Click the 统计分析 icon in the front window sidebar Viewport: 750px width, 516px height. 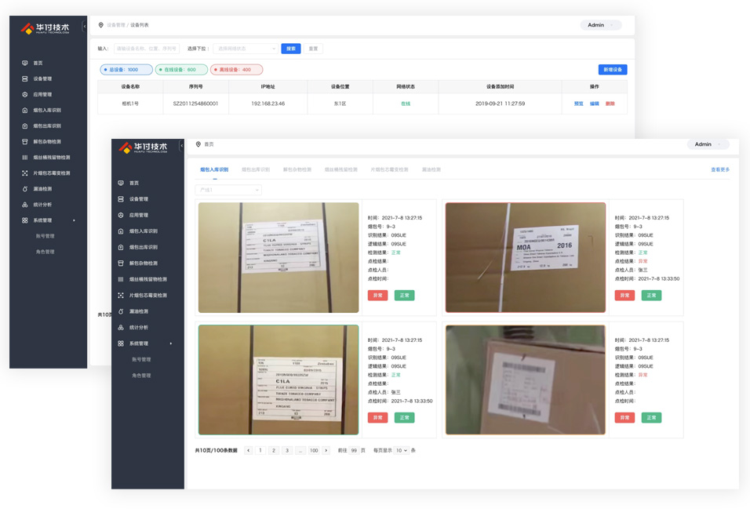tap(121, 328)
